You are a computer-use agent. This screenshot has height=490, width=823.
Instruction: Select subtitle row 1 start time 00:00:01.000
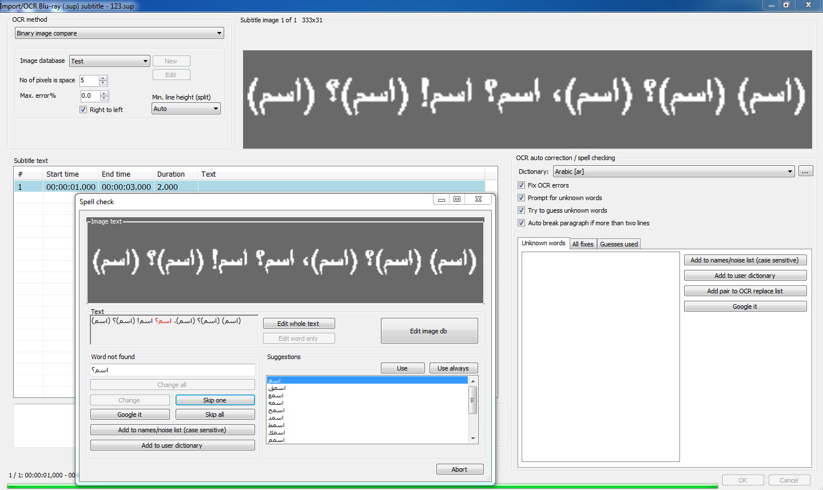point(71,187)
